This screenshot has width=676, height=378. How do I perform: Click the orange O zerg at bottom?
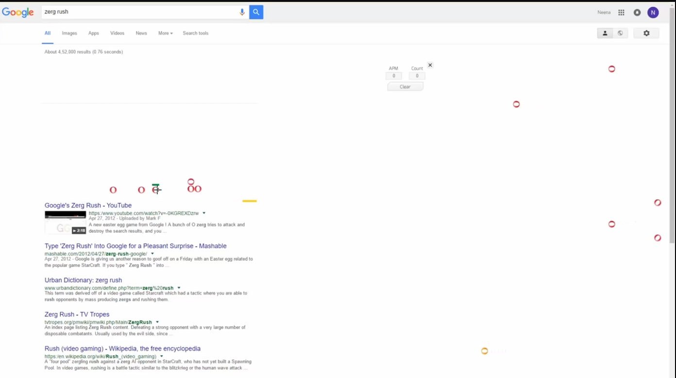pos(484,351)
